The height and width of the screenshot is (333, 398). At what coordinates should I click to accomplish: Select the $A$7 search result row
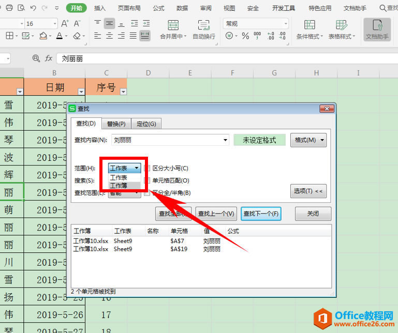coord(201,241)
